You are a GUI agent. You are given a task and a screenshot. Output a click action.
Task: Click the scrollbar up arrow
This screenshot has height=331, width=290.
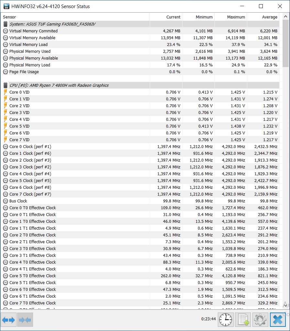[x=285, y=17]
